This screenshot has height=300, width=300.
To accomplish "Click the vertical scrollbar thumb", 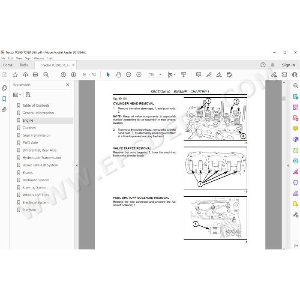I will pos(284,98).
